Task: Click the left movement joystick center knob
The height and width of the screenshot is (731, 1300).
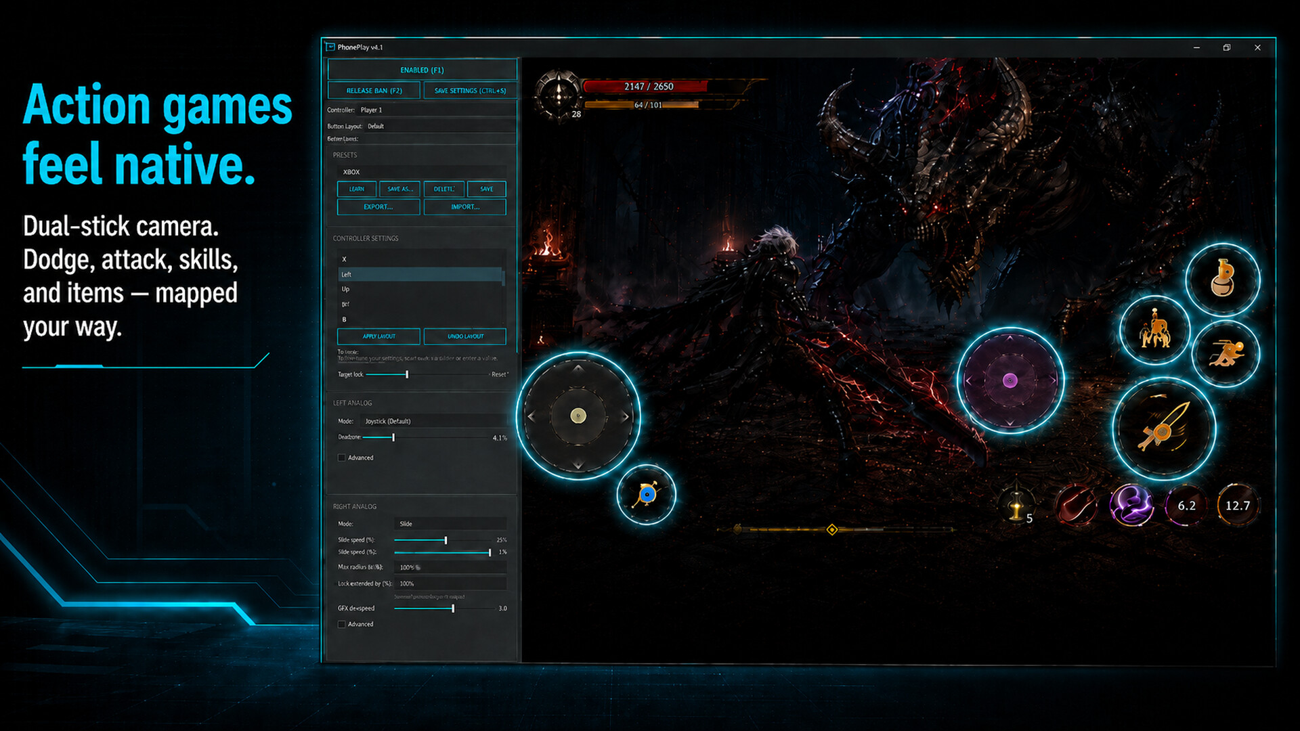Action: click(578, 416)
